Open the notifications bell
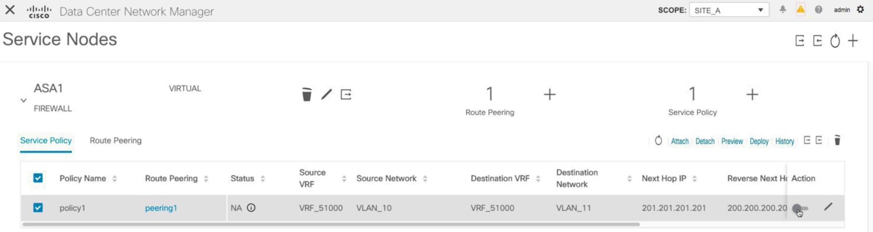The height and width of the screenshot is (232, 873). coord(783,10)
